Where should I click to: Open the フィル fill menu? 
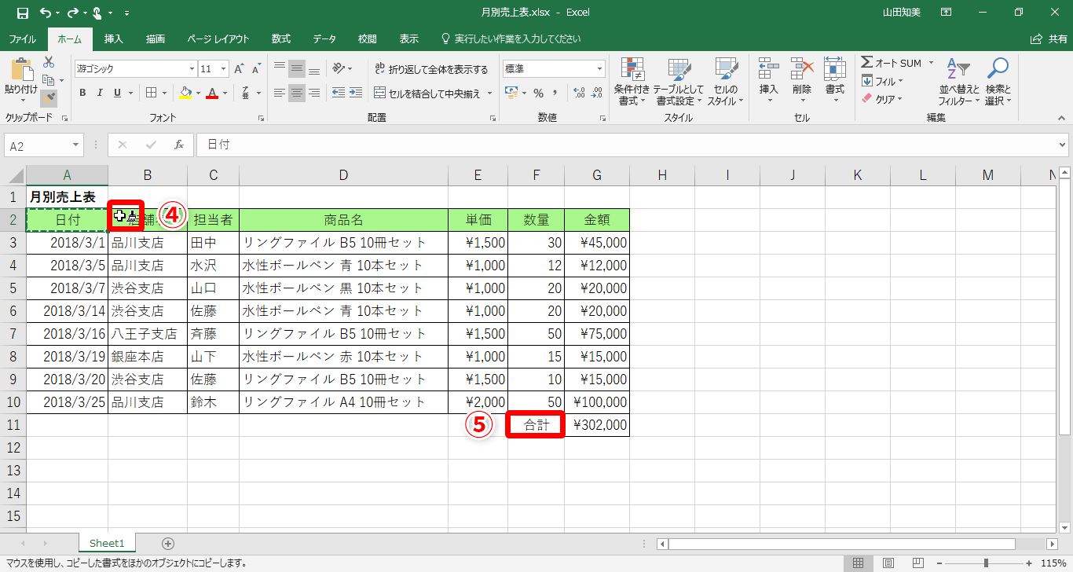tap(883, 81)
